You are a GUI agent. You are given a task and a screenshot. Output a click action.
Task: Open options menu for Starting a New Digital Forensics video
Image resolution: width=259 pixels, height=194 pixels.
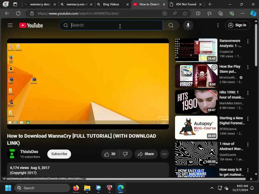point(248,119)
